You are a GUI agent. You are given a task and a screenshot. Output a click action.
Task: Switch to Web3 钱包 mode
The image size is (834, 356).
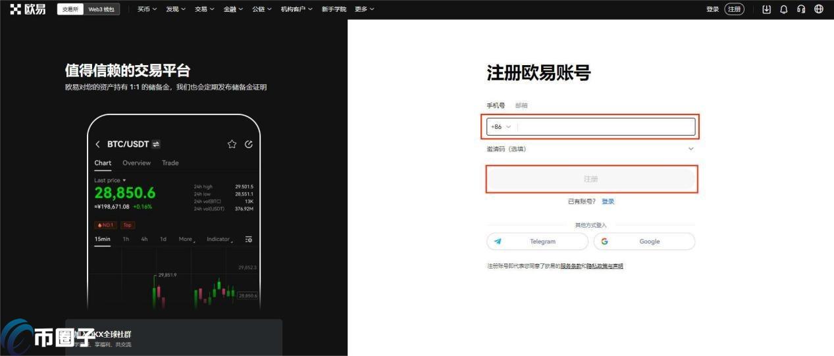coord(101,9)
